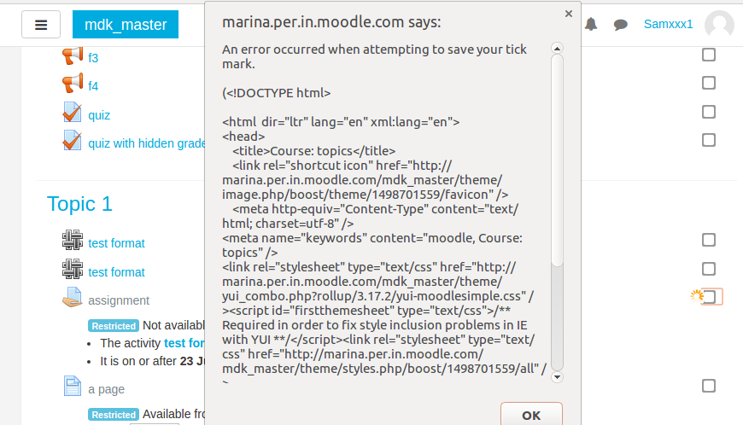Click the f4 forum megaphone icon

pyautogui.click(x=73, y=84)
